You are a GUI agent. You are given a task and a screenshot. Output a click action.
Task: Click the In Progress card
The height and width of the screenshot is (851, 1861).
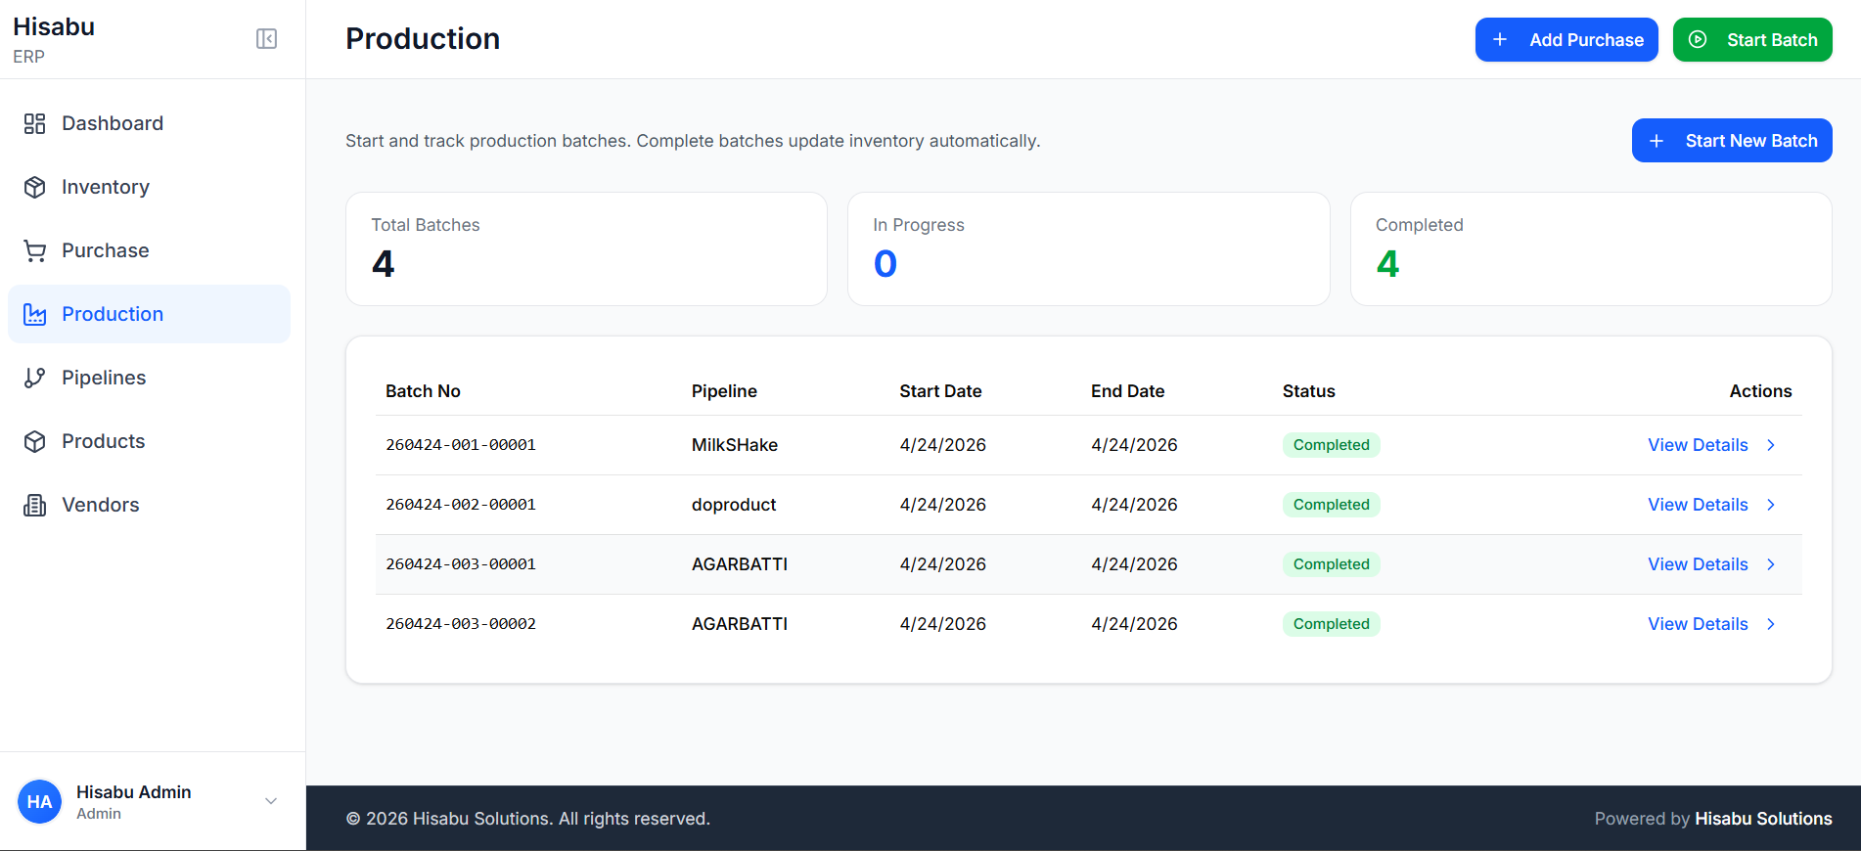(1088, 248)
